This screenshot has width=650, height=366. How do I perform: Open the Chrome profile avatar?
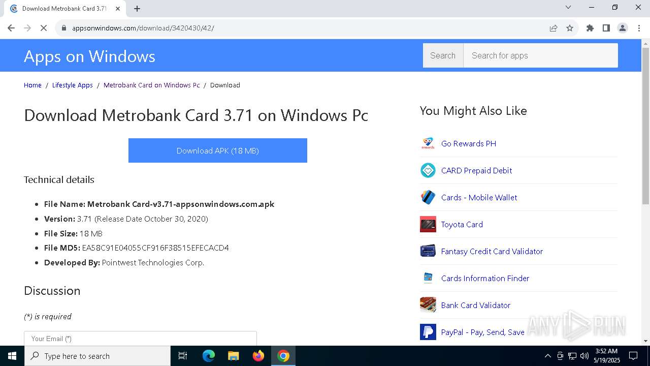623,28
